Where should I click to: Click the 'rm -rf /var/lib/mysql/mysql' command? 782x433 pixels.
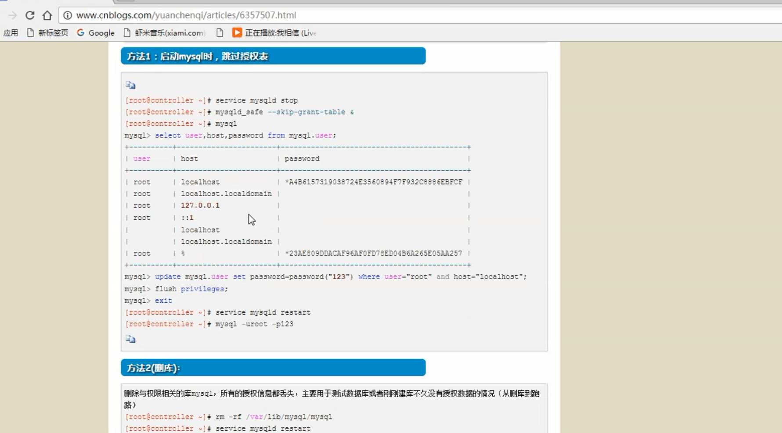[x=274, y=417]
